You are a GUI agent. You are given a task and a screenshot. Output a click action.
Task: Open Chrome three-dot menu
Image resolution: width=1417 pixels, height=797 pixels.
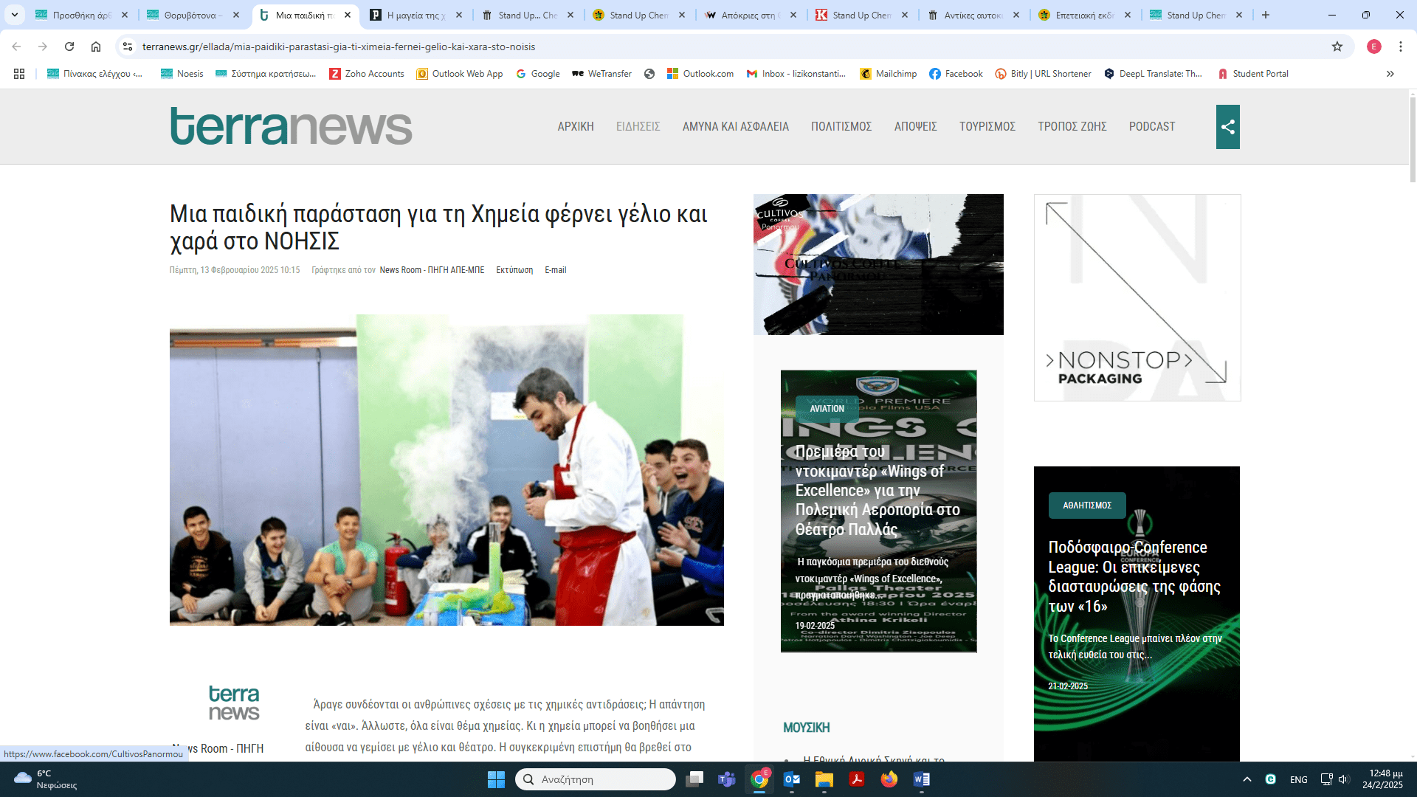(x=1400, y=46)
